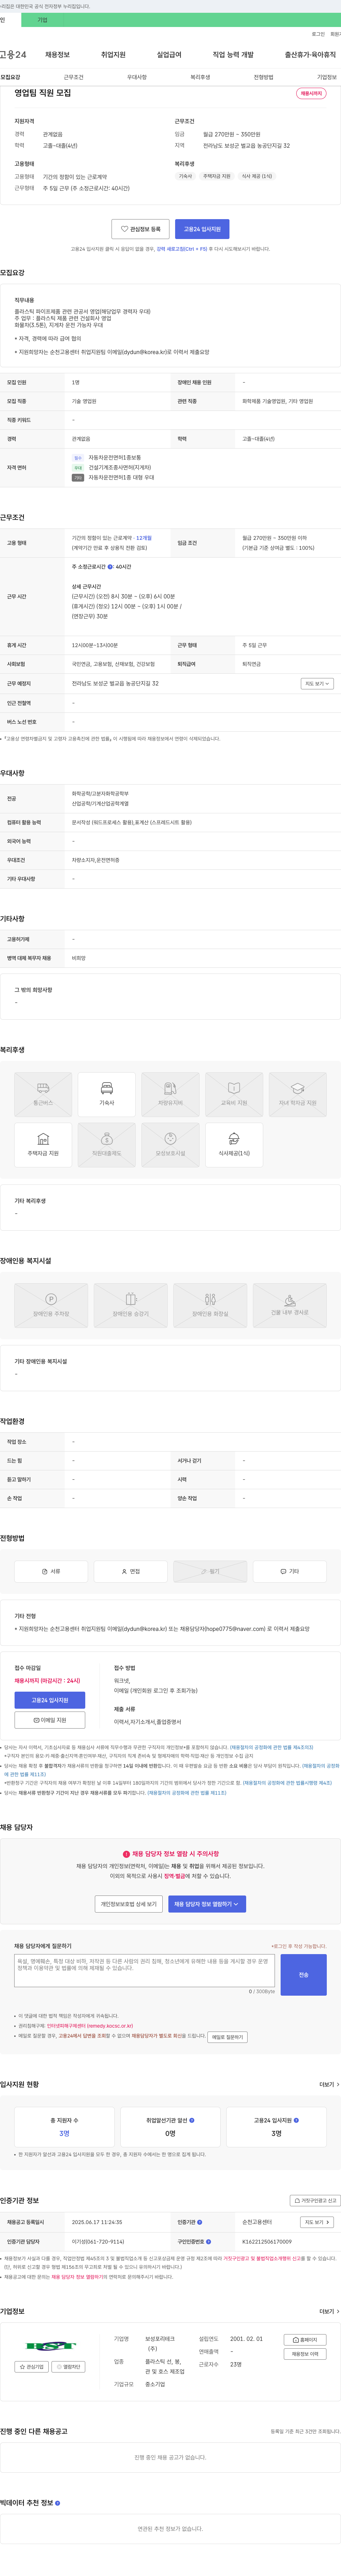
Task: Jump to the 복리후생 section tab
Action: pyautogui.click(x=200, y=77)
